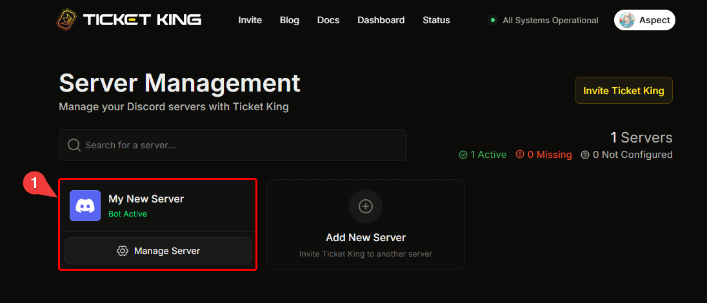Click the green checkmark Active status icon
This screenshot has height=303, width=707.
click(x=463, y=155)
